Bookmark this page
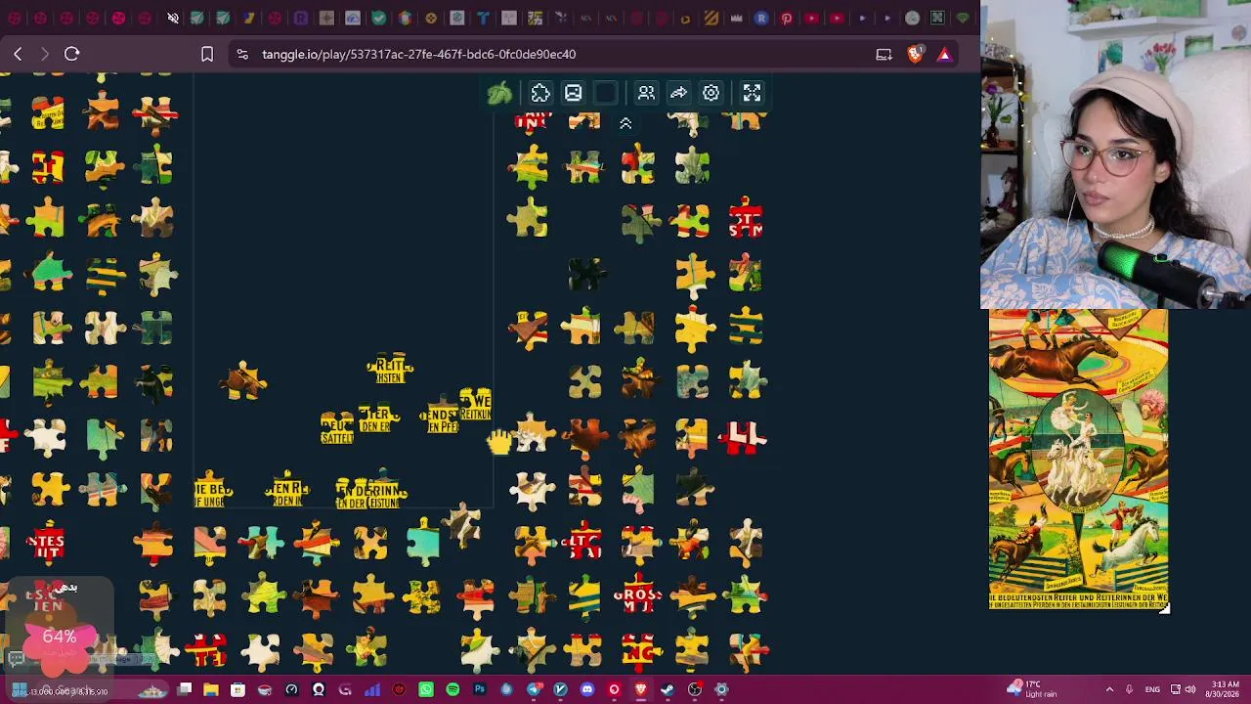This screenshot has height=704, width=1251. [207, 55]
